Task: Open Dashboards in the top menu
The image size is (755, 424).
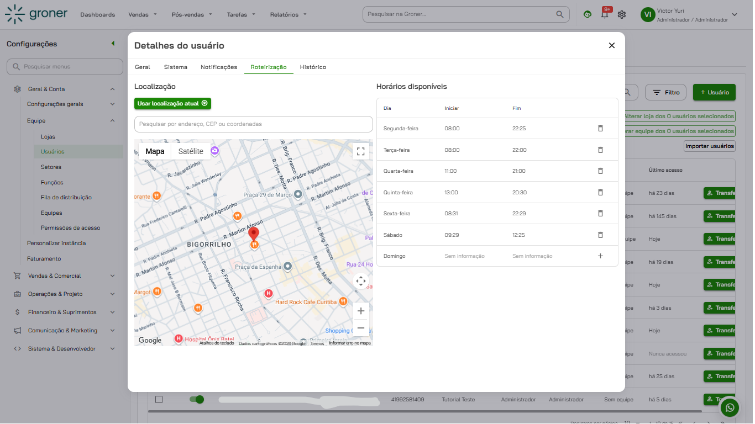Action: tap(98, 15)
